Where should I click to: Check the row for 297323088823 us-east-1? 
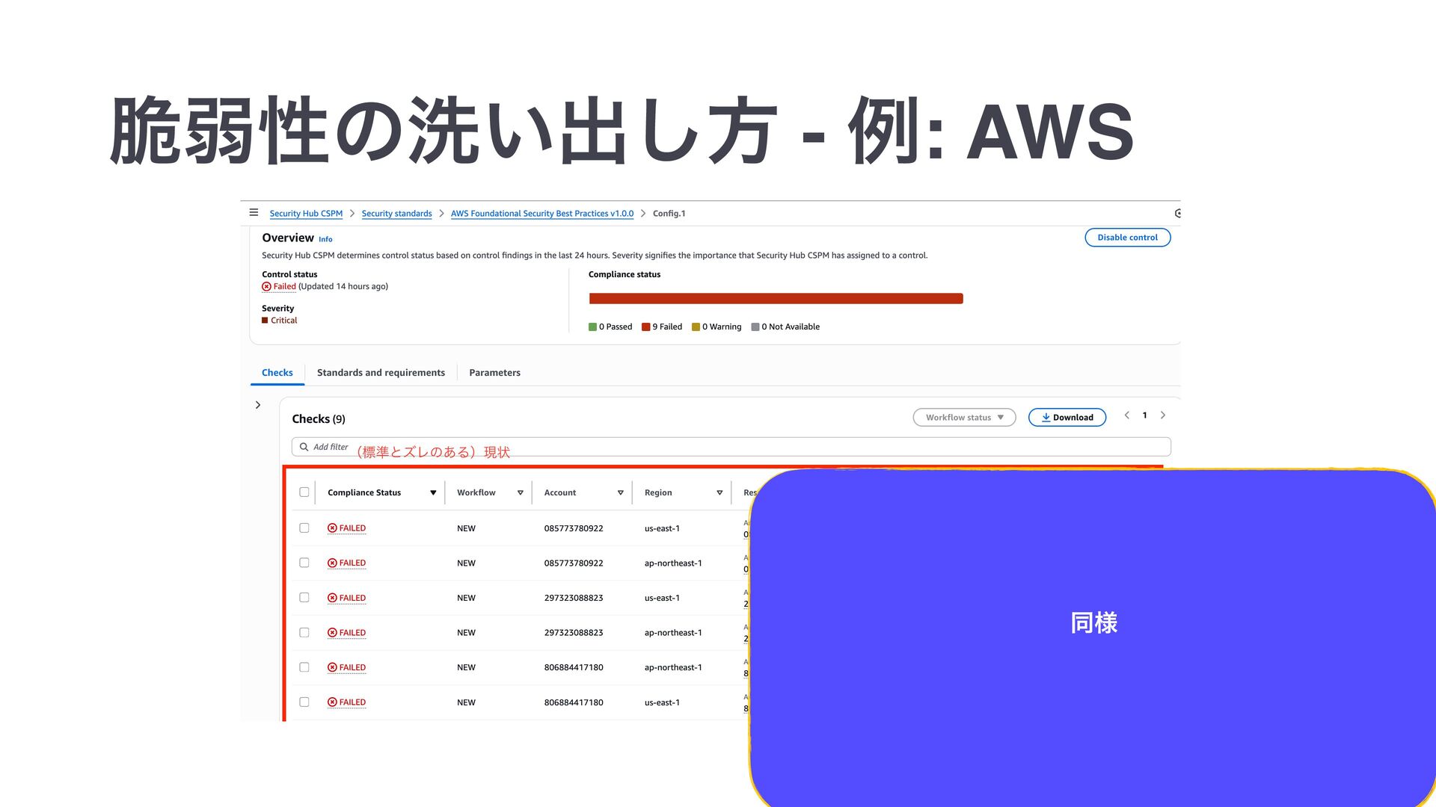304,598
